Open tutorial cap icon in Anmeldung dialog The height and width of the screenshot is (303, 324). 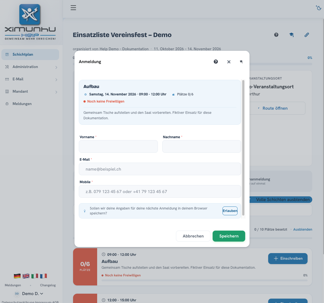coord(241,62)
